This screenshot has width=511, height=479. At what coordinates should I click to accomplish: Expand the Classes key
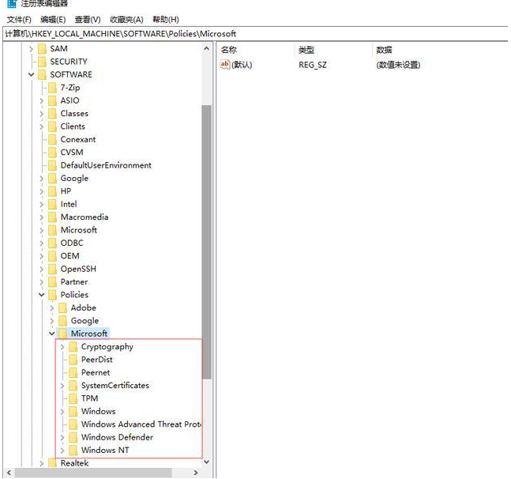42,114
